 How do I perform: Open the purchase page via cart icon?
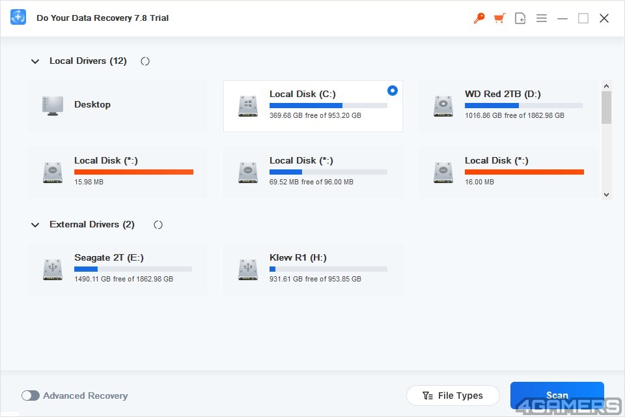(x=499, y=18)
